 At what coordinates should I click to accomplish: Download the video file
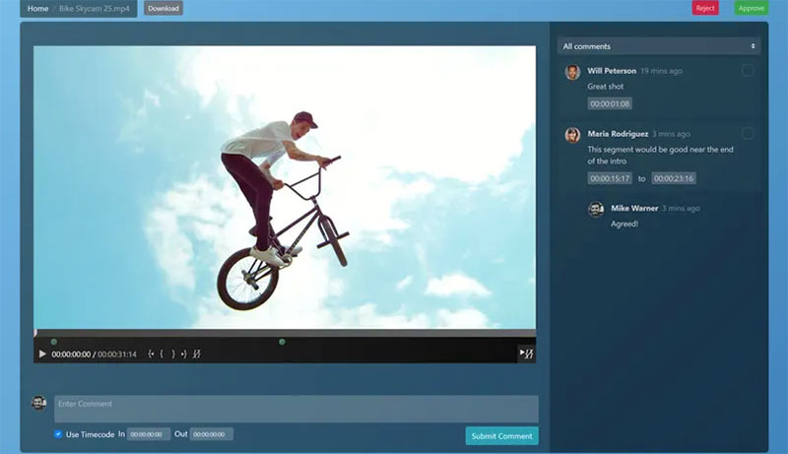163,8
